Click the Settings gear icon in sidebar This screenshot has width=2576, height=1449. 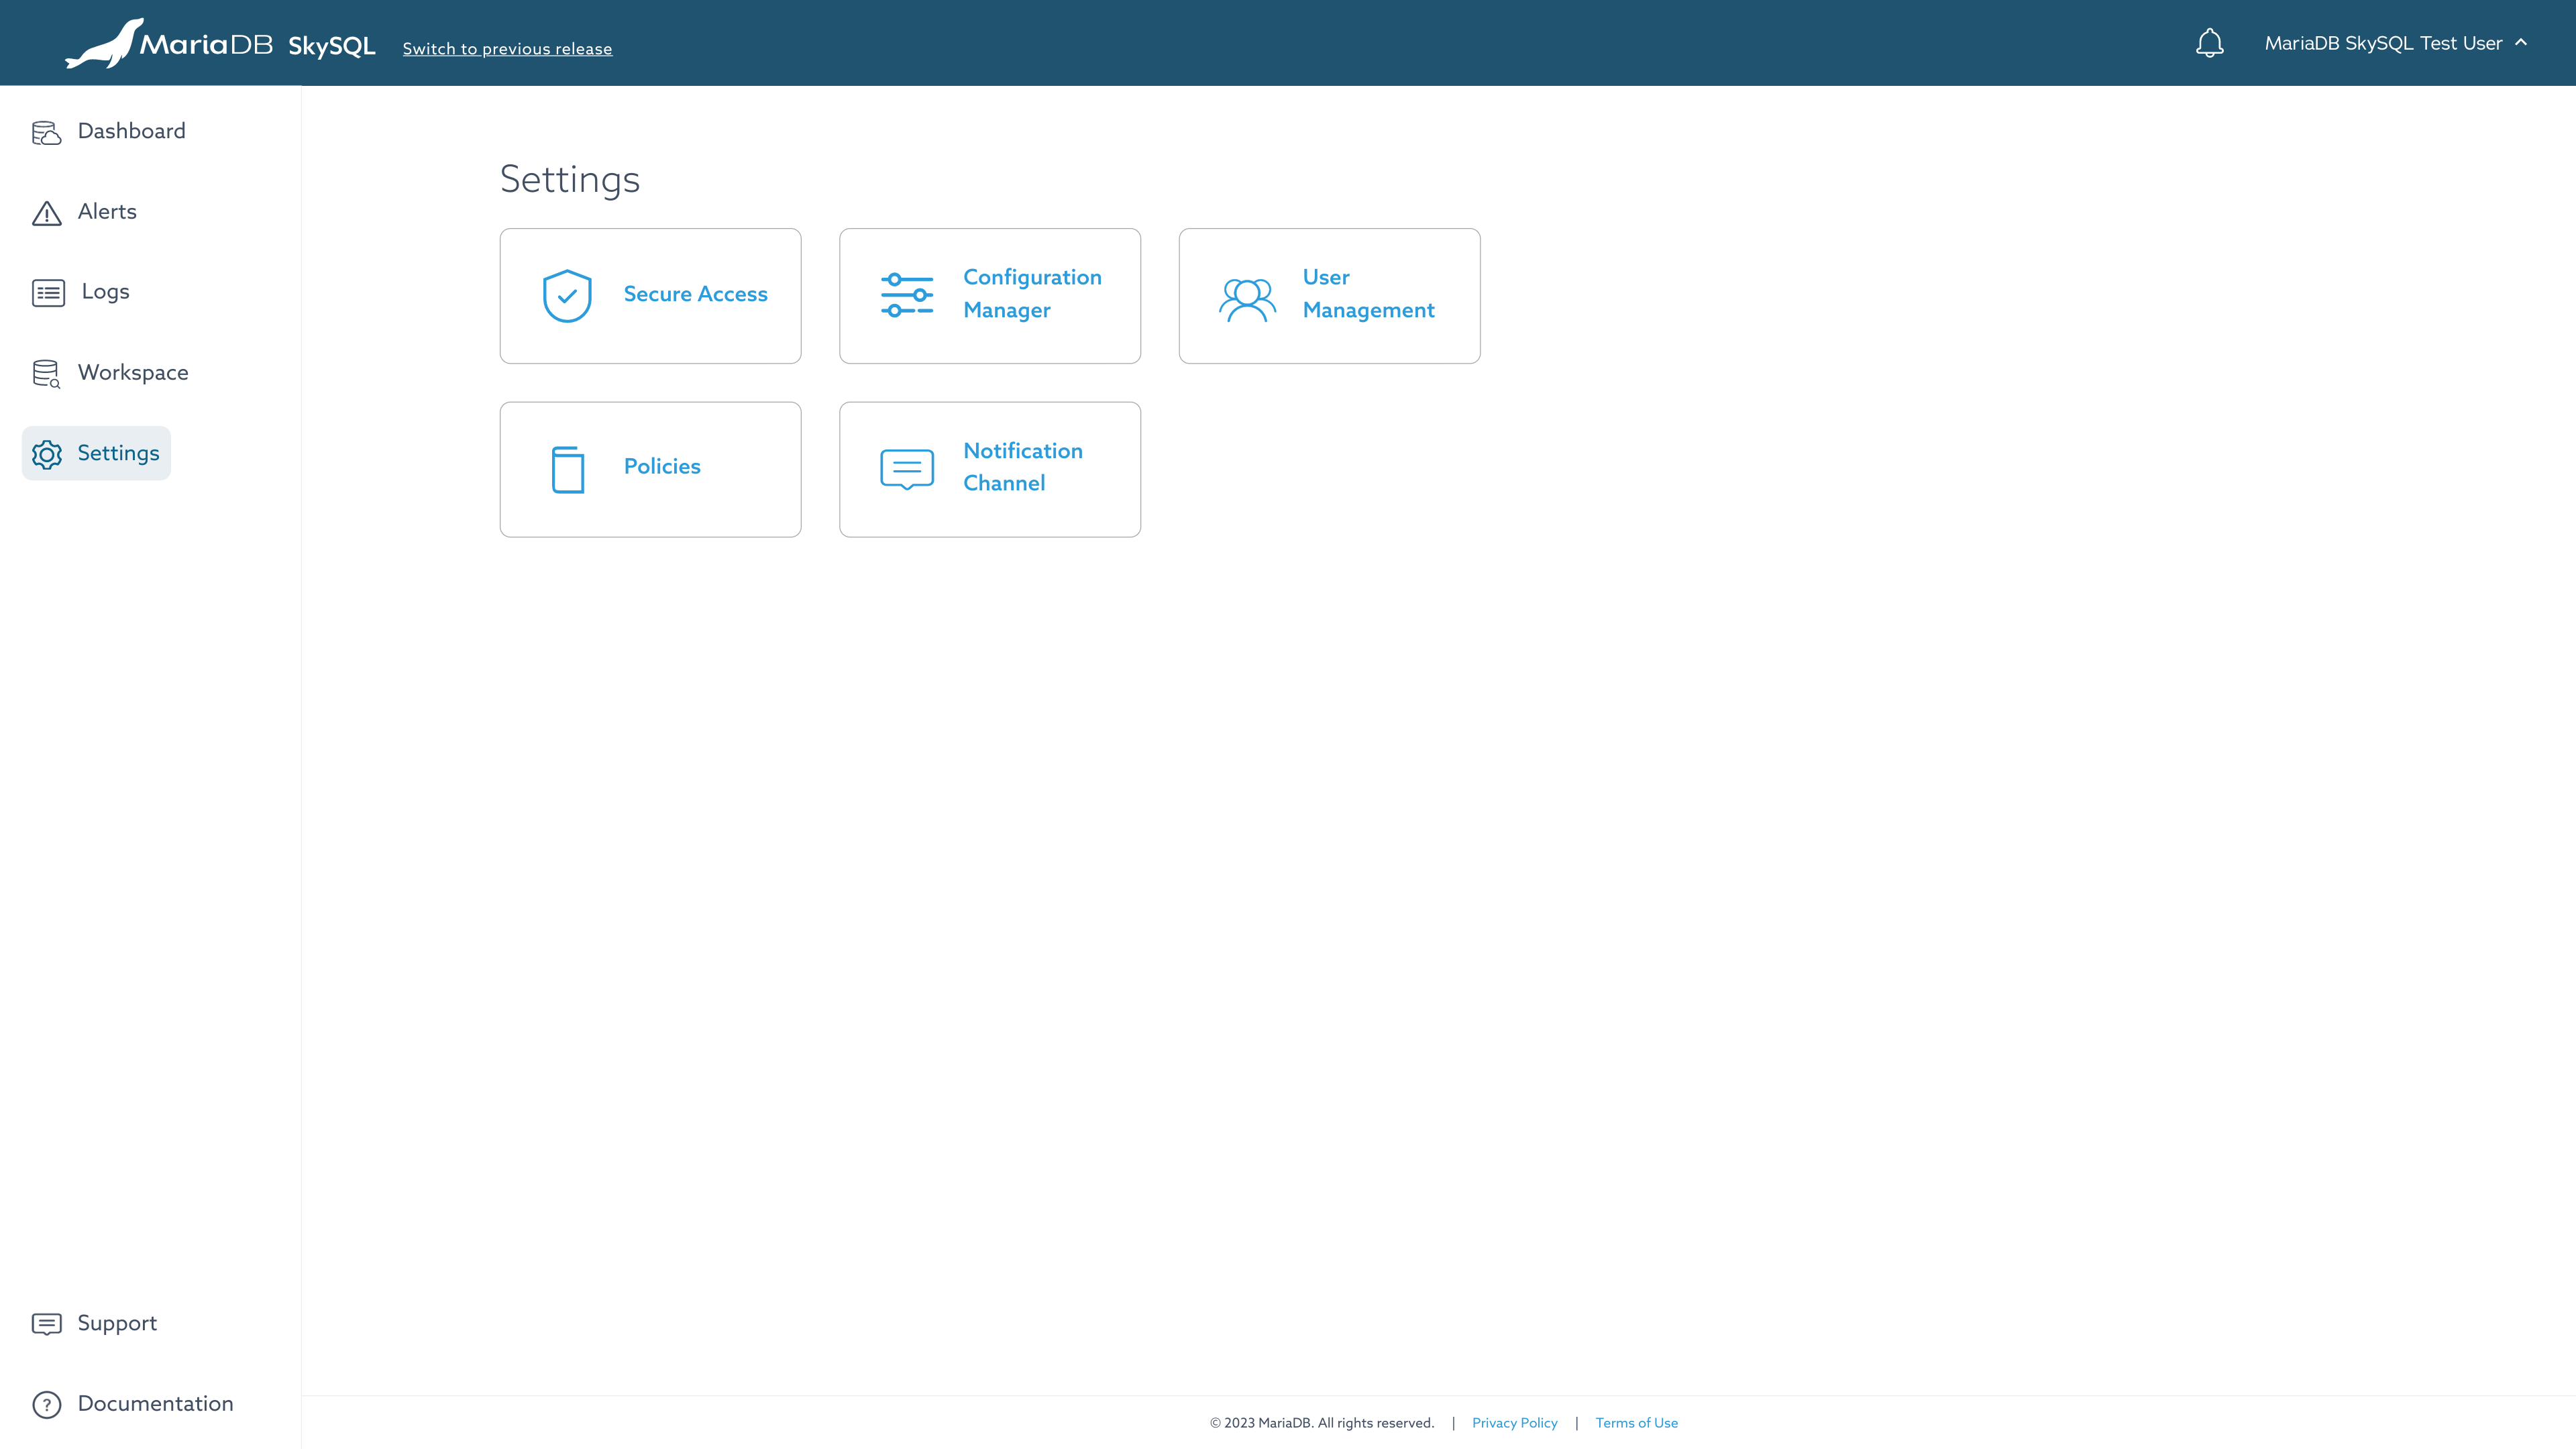click(47, 454)
